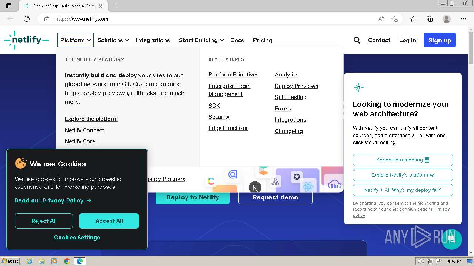Open the Analytics link
Screen dimensions: 474x266
point(287,75)
